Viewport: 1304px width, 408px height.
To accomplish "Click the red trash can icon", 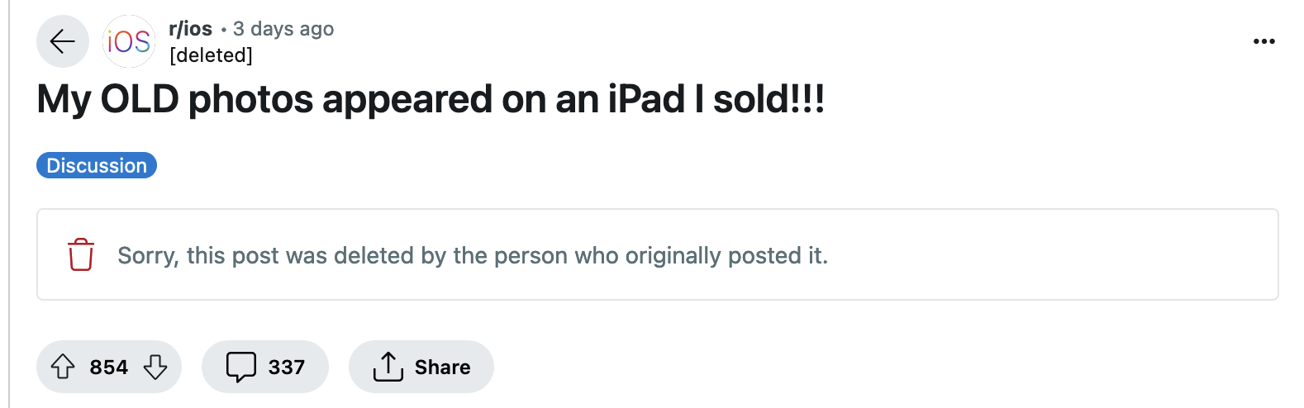I will (81, 254).
